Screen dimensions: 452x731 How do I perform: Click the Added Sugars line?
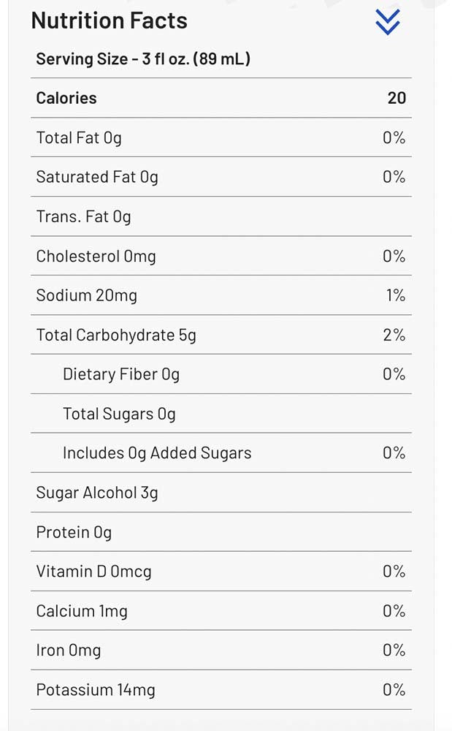[158, 452]
